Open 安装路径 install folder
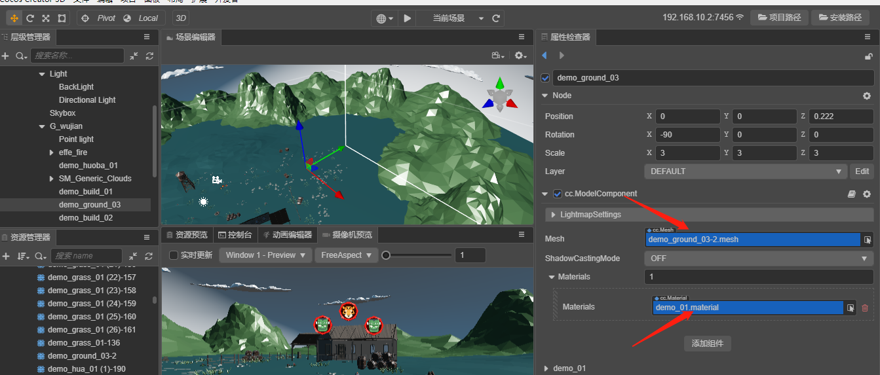The image size is (880, 375). [x=840, y=18]
